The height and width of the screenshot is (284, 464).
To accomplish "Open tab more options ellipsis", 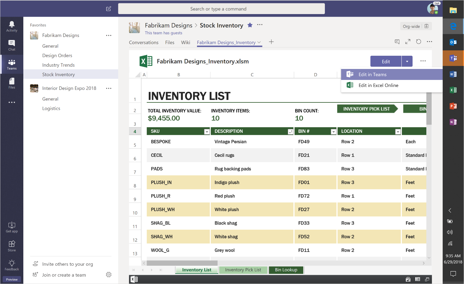I will coord(429,42).
